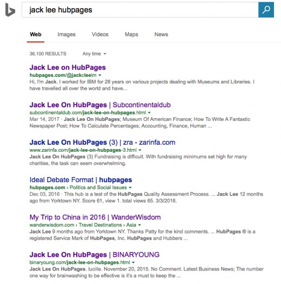Open the News tab

click(161, 34)
